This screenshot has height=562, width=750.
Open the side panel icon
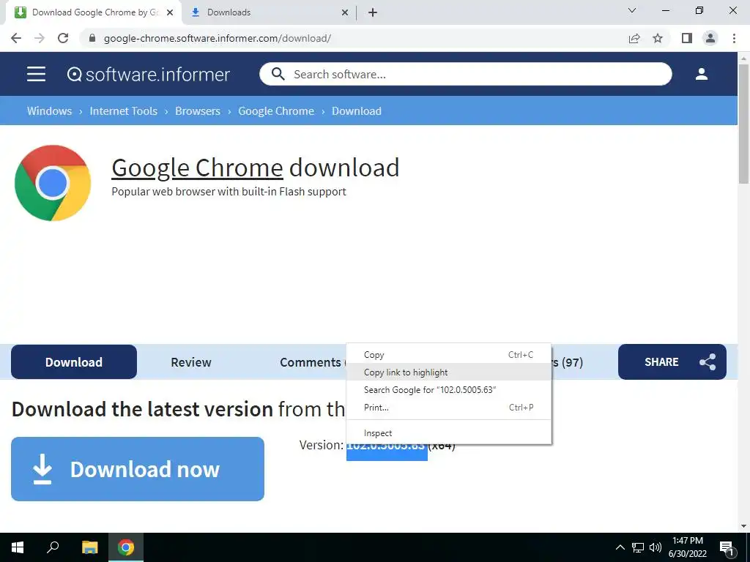click(687, 38)
